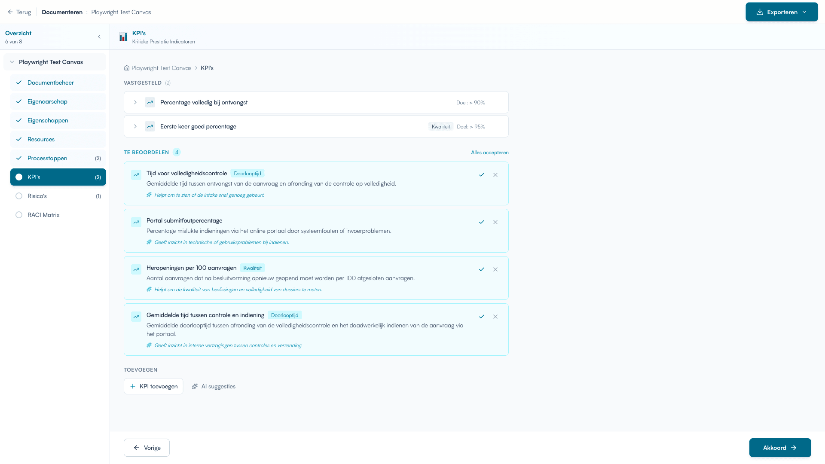Dismiss the Gemiddelde tijd tussen controle suggestion
Image resolution: width=825 pixels, height=464 pixels.
pos(495,317)
